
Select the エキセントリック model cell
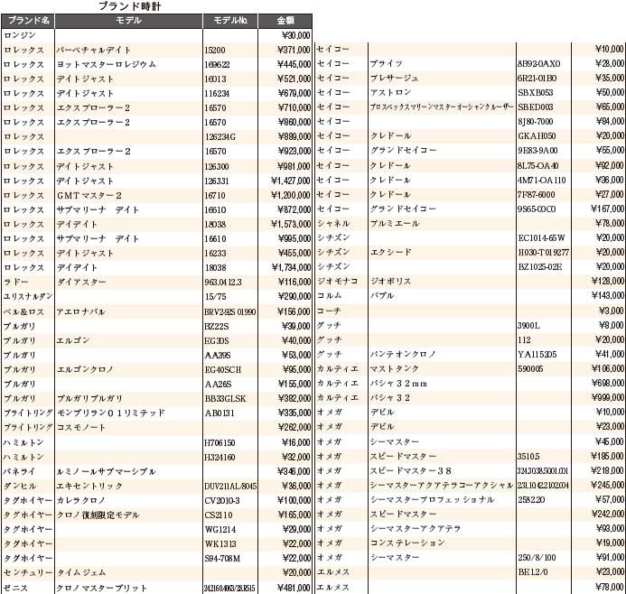click(89, 486)
